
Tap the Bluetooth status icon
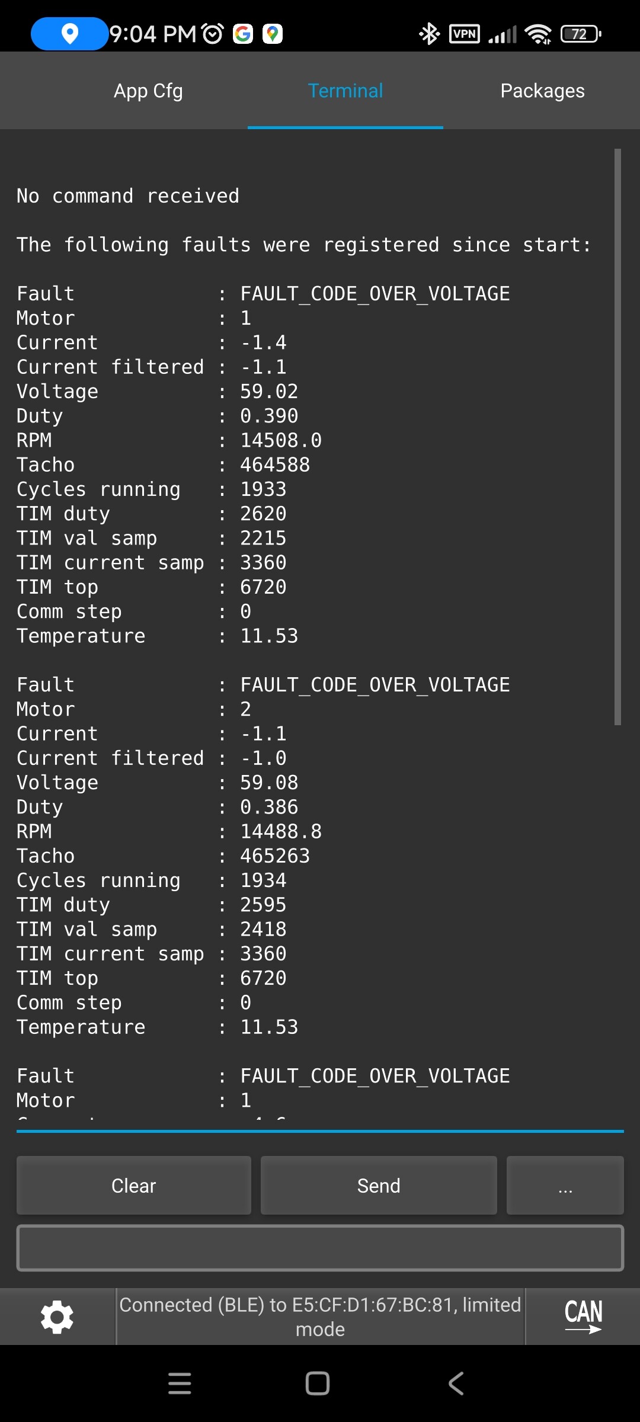point(430,34)
